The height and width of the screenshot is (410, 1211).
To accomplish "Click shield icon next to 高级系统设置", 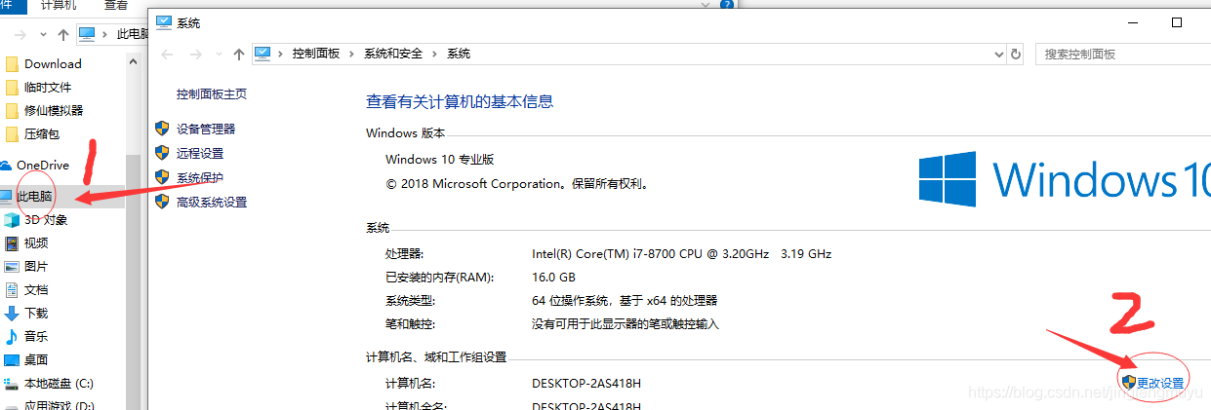I will (162, 202).
